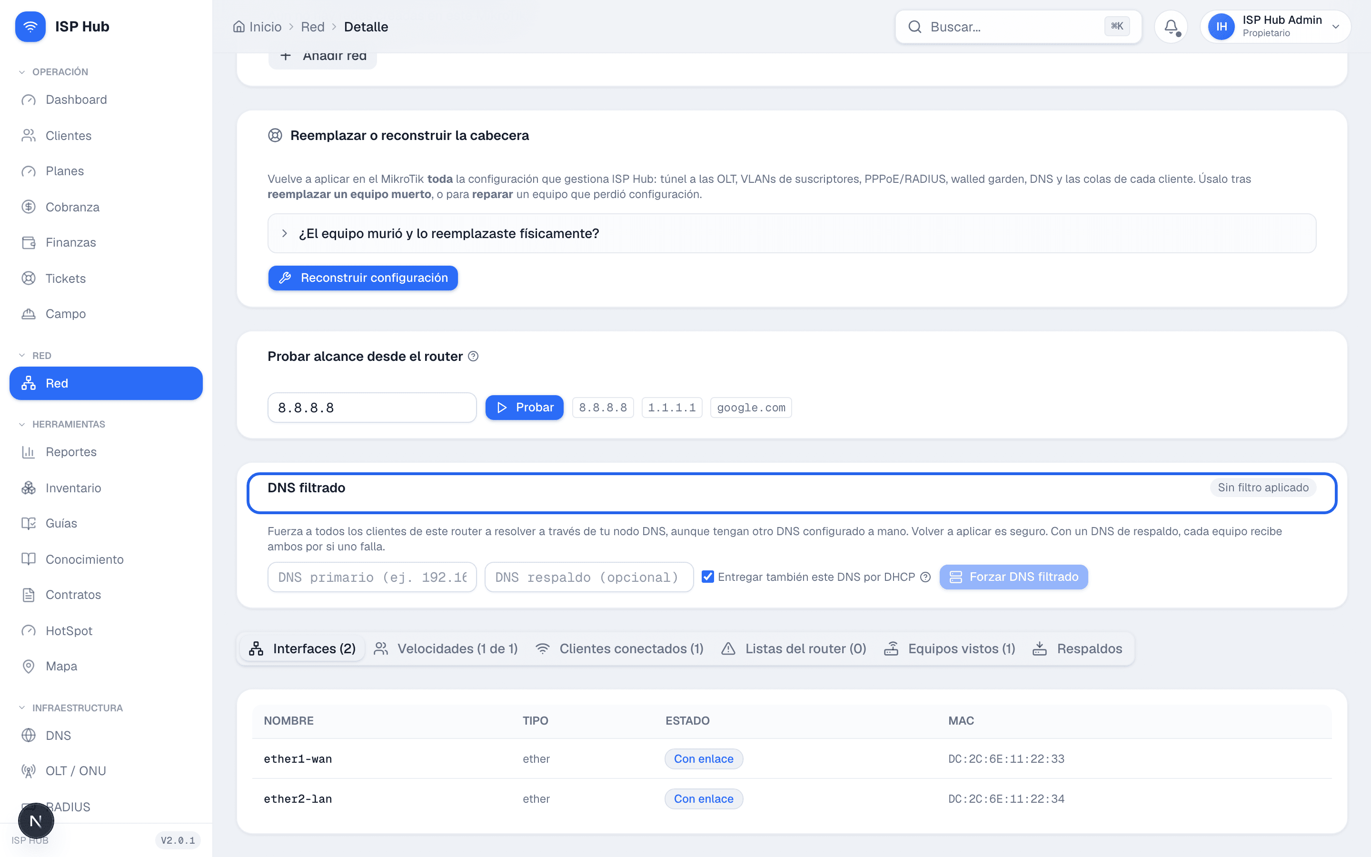Screen dimensions: 1371x857
Task: Click the Campo hard-hat icon
Action: click(29, 314)
